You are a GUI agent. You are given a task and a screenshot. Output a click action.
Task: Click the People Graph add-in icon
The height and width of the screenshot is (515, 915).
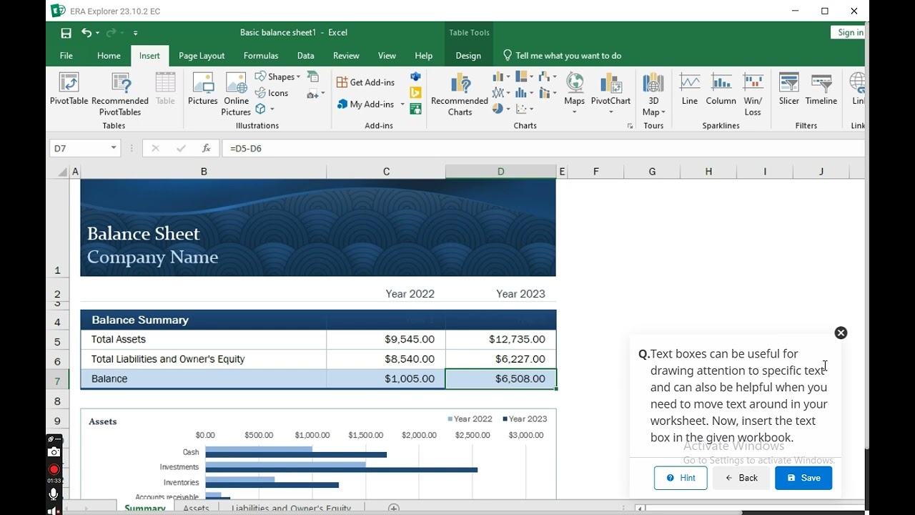pos(415,109)
